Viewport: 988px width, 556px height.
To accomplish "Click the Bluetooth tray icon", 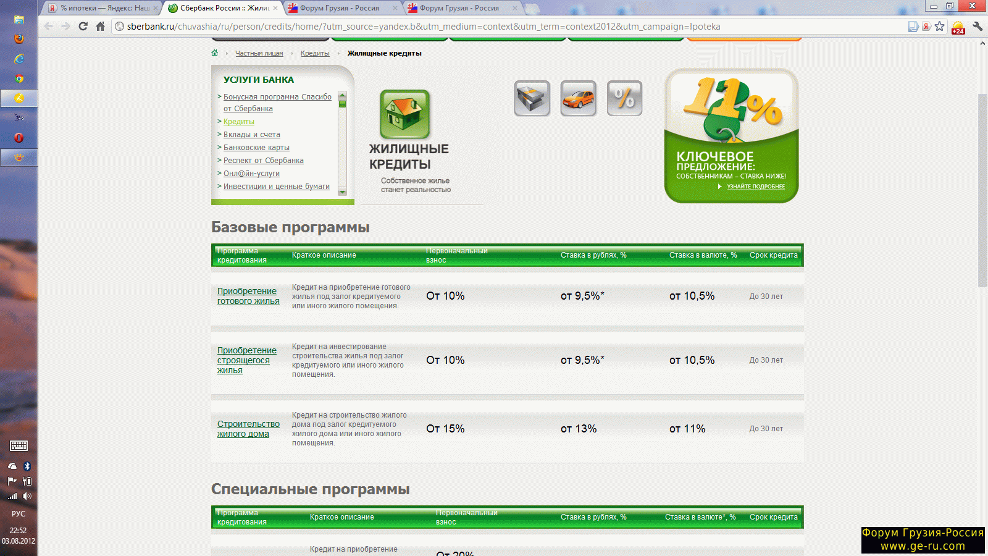I will (x=27, y=466).
